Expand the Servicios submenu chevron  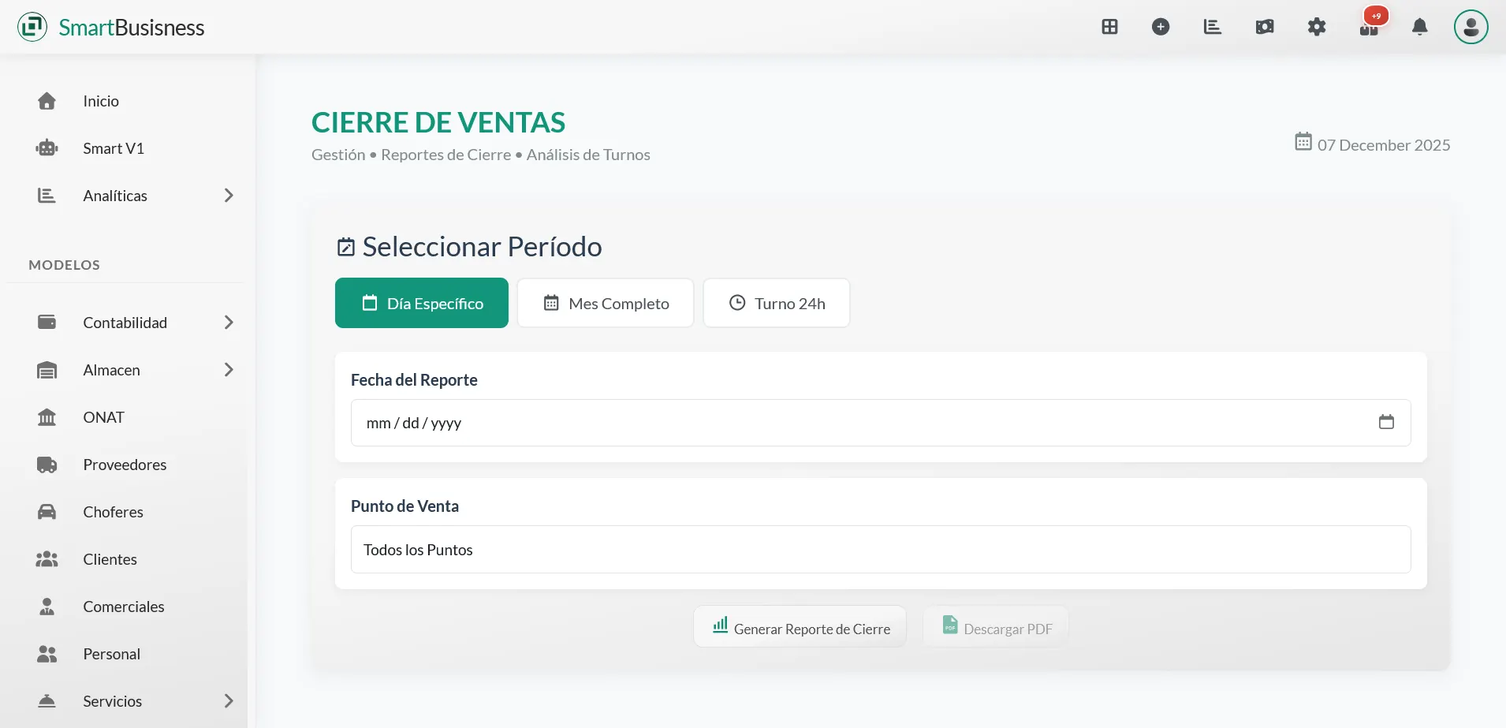pos(229,701)
